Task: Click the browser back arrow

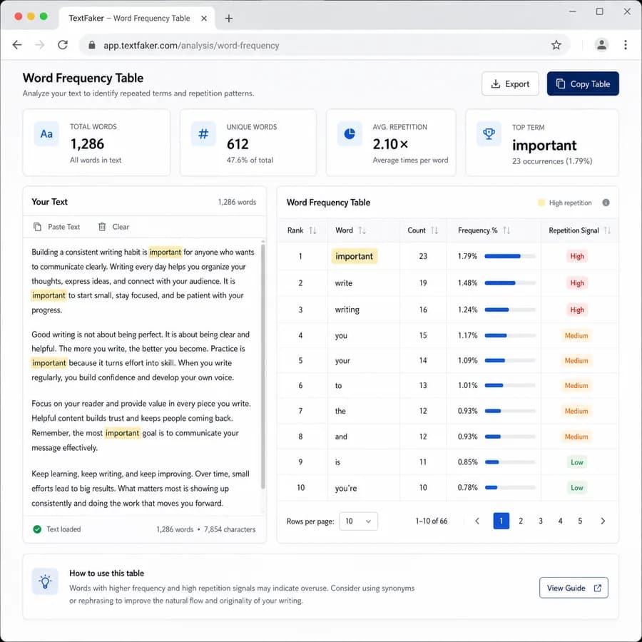Action: point(17,45)
